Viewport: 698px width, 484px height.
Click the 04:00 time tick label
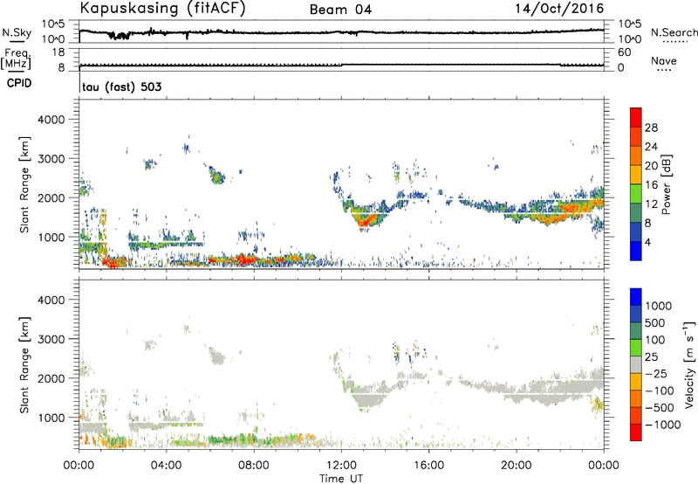click(x=166, y=466)
